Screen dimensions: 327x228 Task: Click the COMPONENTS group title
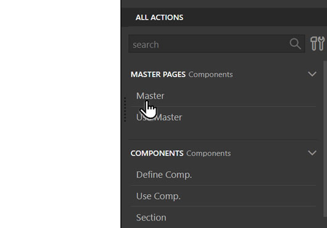pos(157,153)
